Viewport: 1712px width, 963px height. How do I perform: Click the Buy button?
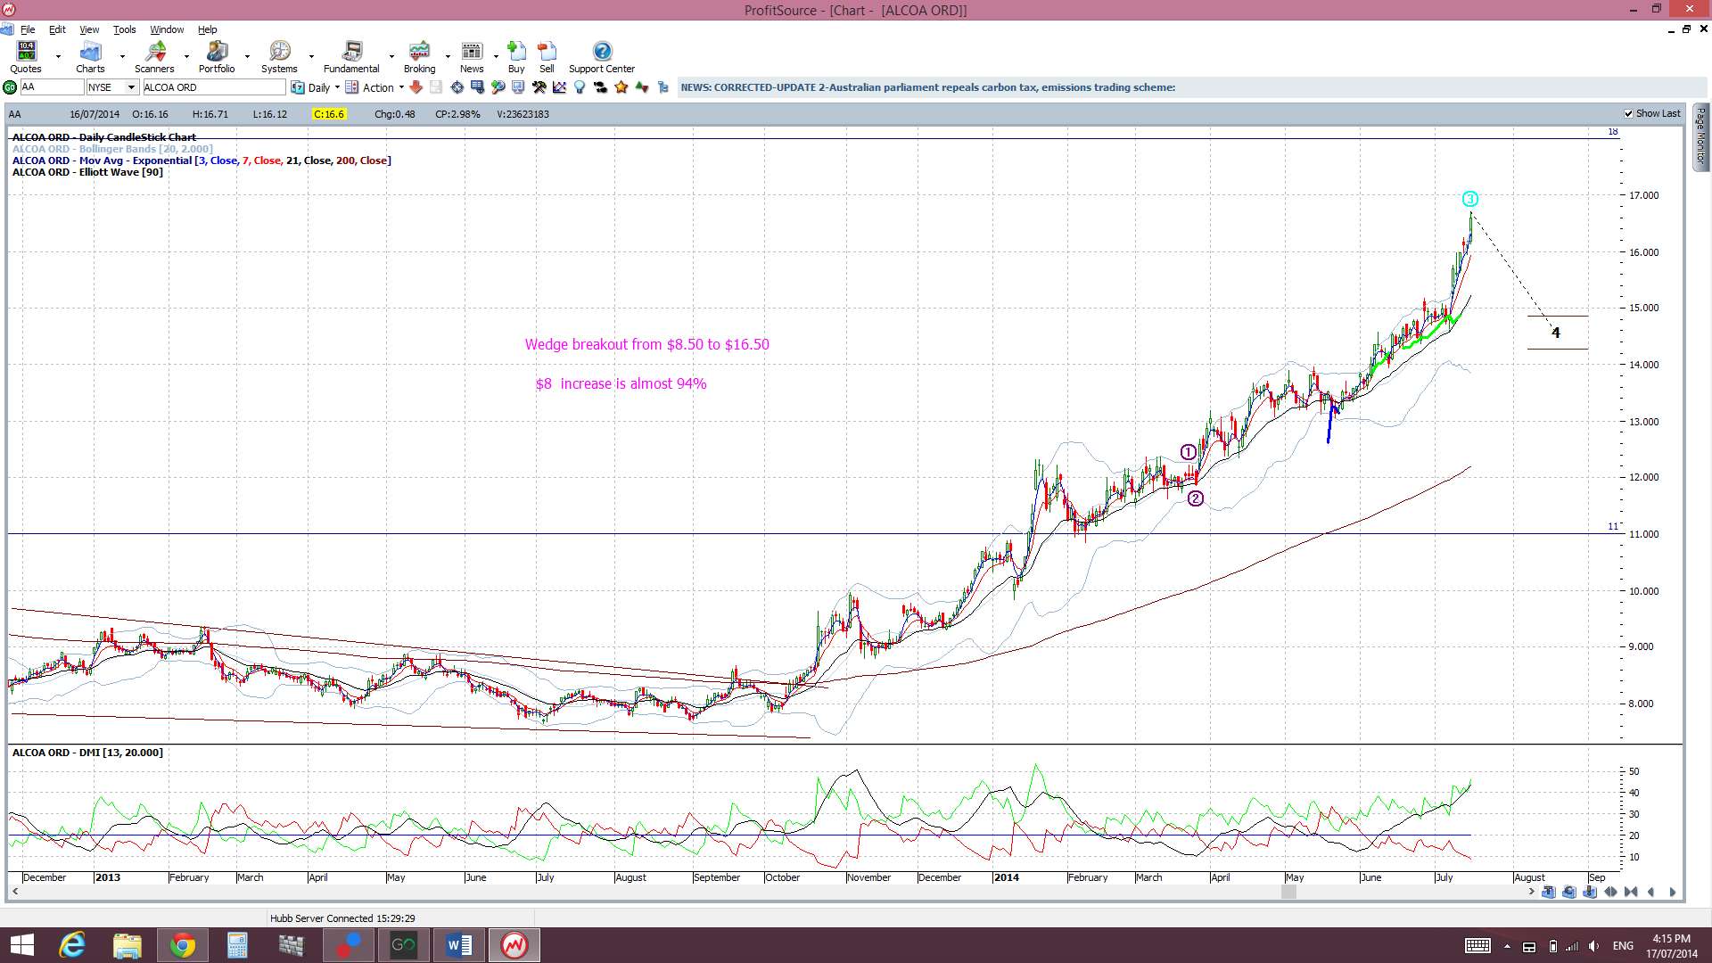click(516, 56)
